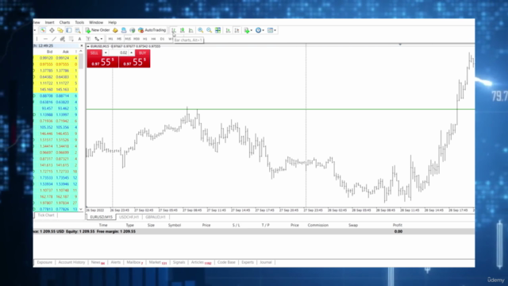Open the Window menu
The image size is (508, 286).
point(96,22)
